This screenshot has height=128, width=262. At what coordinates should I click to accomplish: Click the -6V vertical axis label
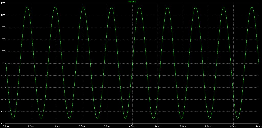[x=4, y=87]
